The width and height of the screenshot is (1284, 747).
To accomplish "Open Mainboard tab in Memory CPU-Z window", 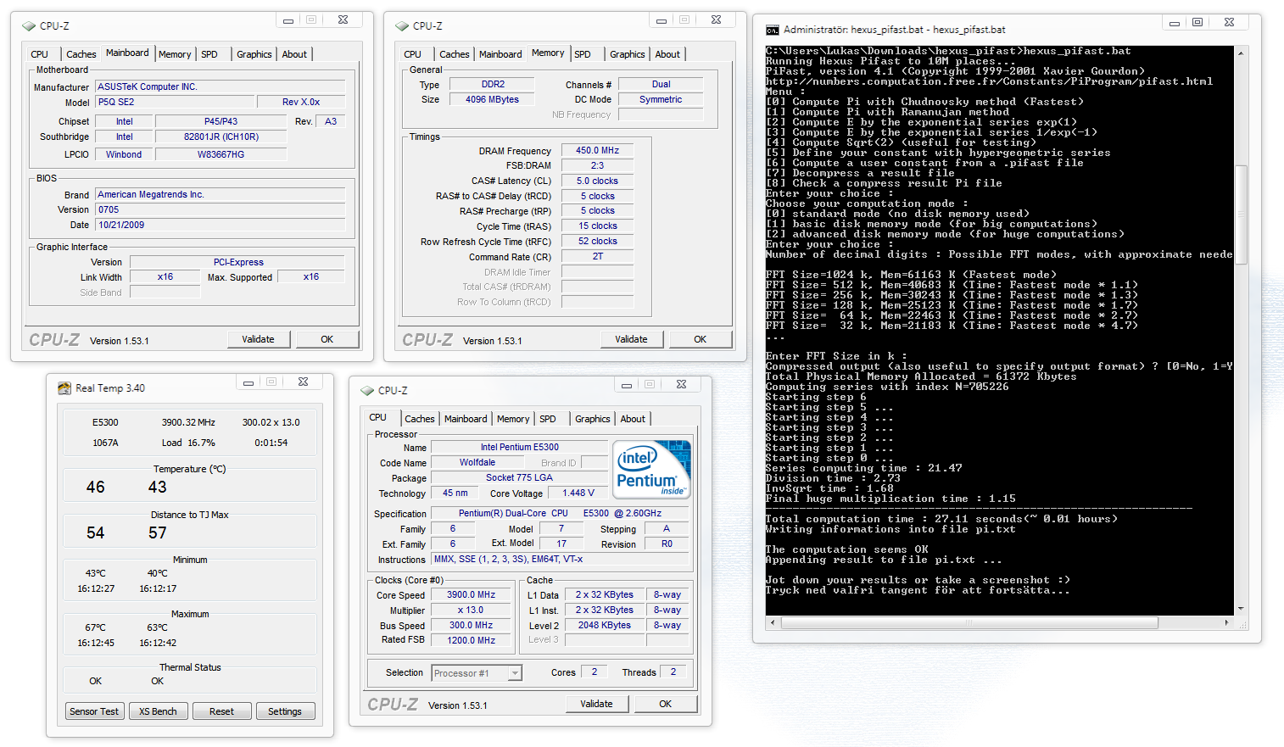I will tap(500, 54).
